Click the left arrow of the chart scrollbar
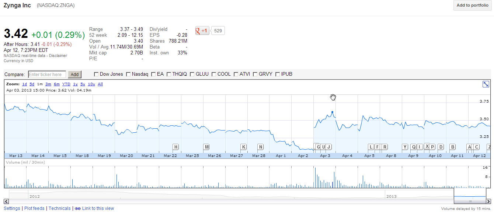Screen dimensions: 494x218 coord(6,201)
